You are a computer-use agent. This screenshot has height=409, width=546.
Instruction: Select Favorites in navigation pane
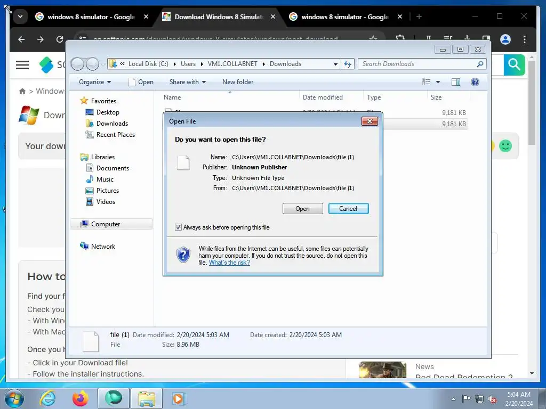[x=103, y=101]
